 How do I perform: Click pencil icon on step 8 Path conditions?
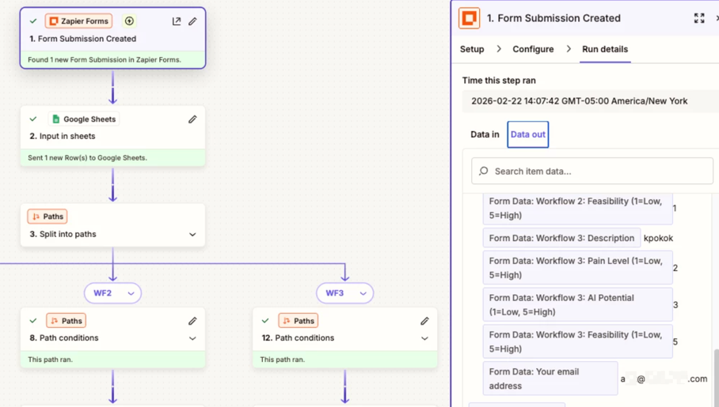(x=192, y=321)
